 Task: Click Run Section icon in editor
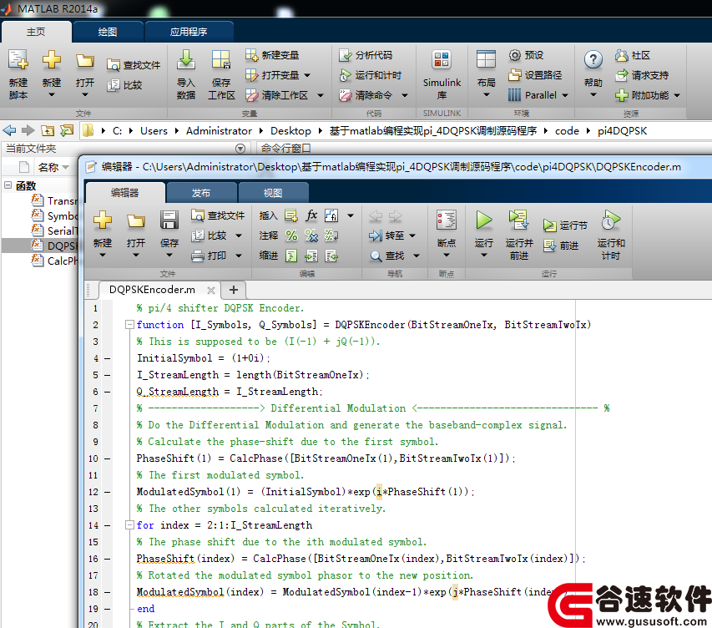(549, 225)
